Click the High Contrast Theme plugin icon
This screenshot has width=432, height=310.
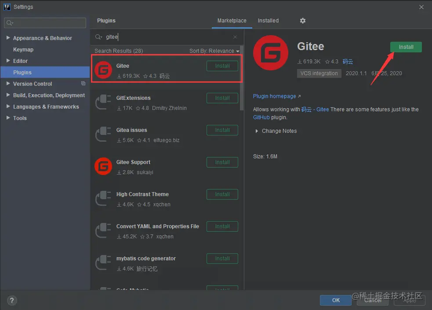click(x=103, y=198)
